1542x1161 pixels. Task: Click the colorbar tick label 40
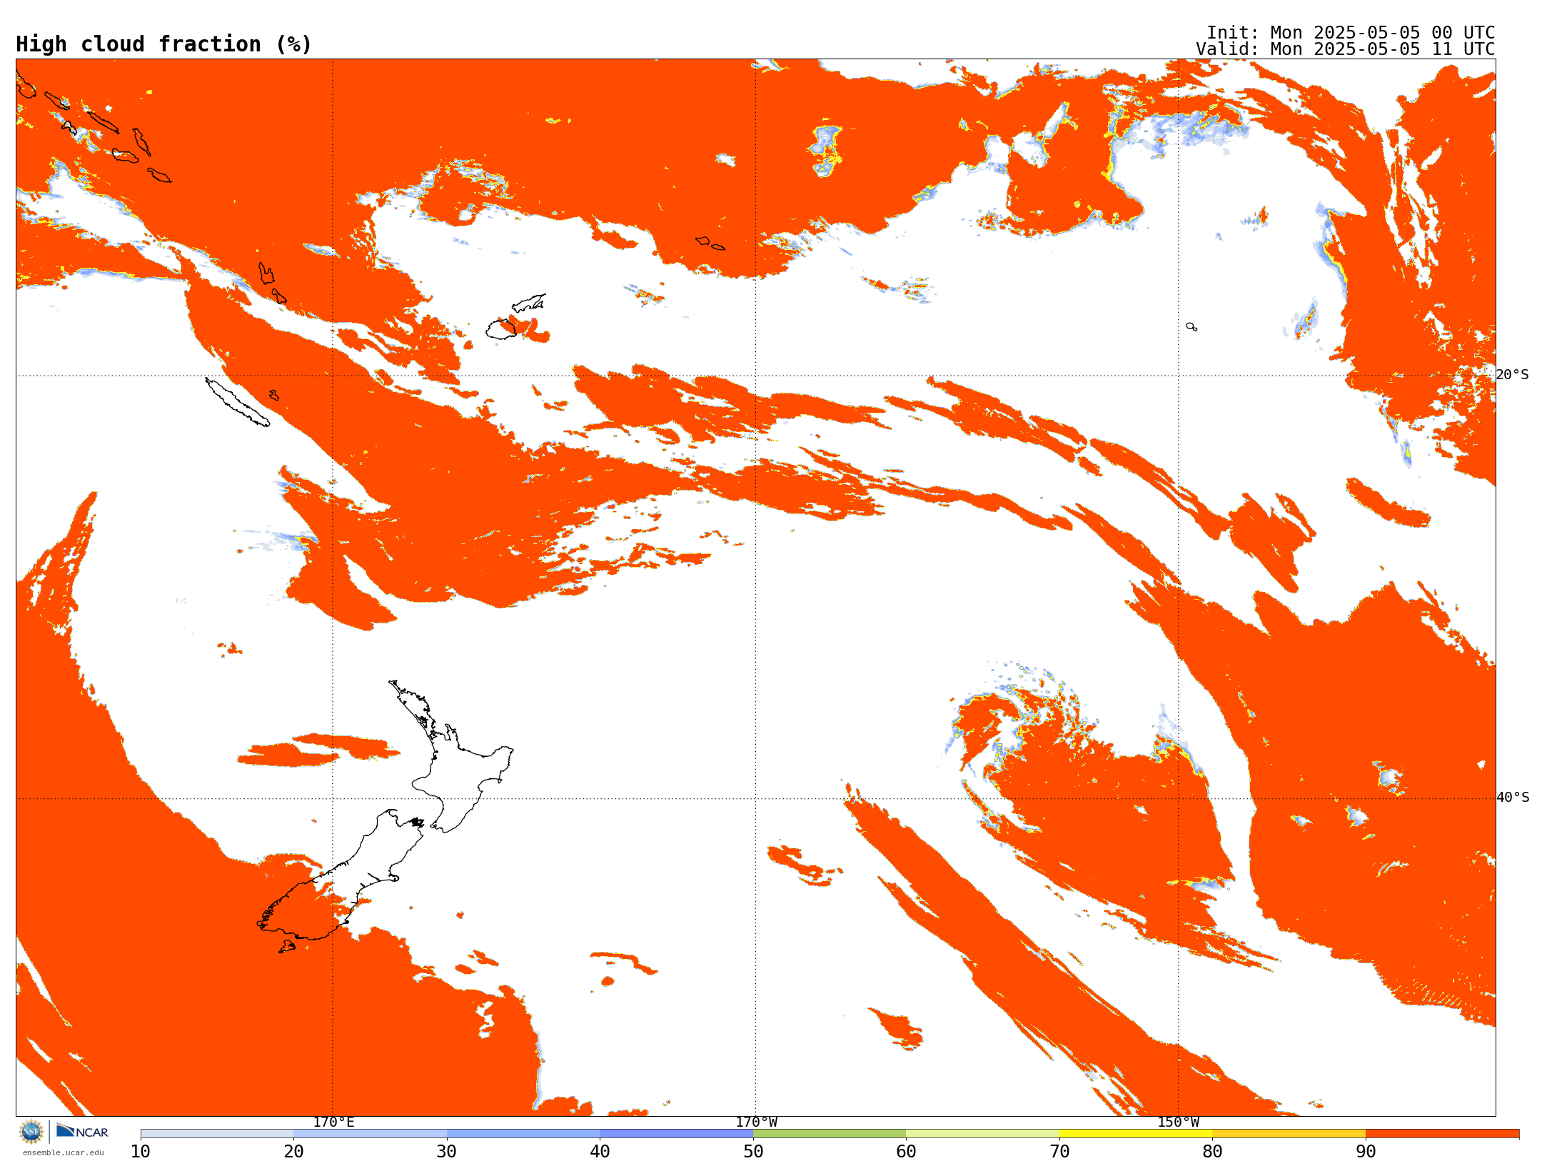[x=600, y=1152]
